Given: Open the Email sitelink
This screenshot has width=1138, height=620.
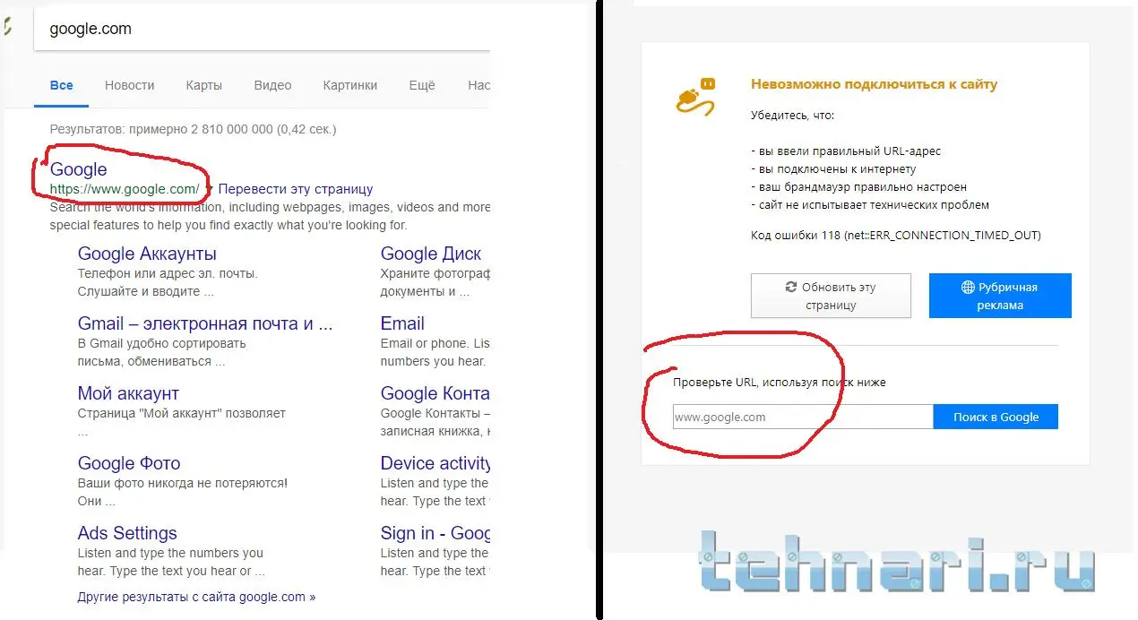Looking at the screenshot, I should [x=402, y=323].
